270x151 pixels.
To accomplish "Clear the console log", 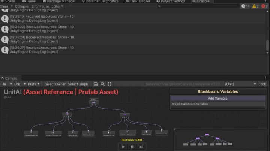I will [x=4, y=6].
